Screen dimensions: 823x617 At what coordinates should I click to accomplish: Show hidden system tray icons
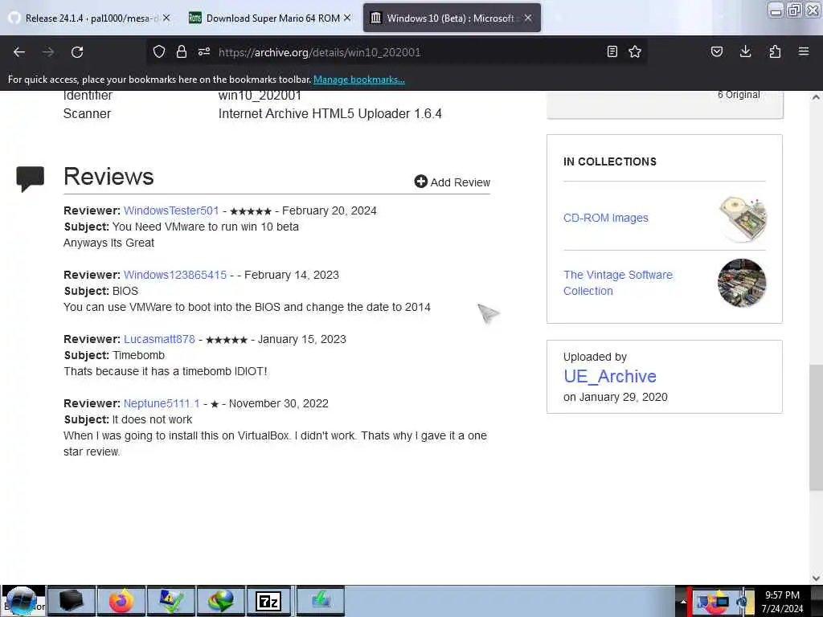click(x=683, y=601)
